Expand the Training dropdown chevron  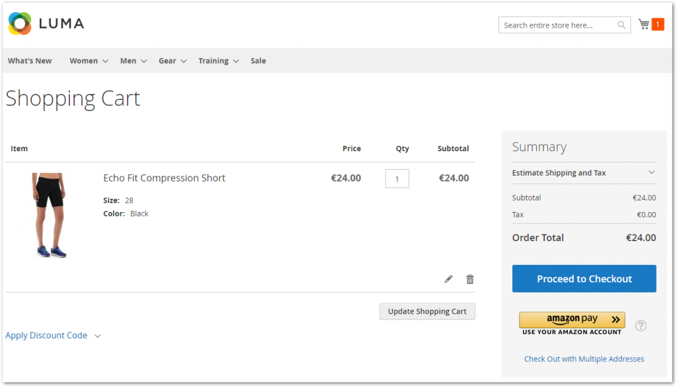point(236,61)
